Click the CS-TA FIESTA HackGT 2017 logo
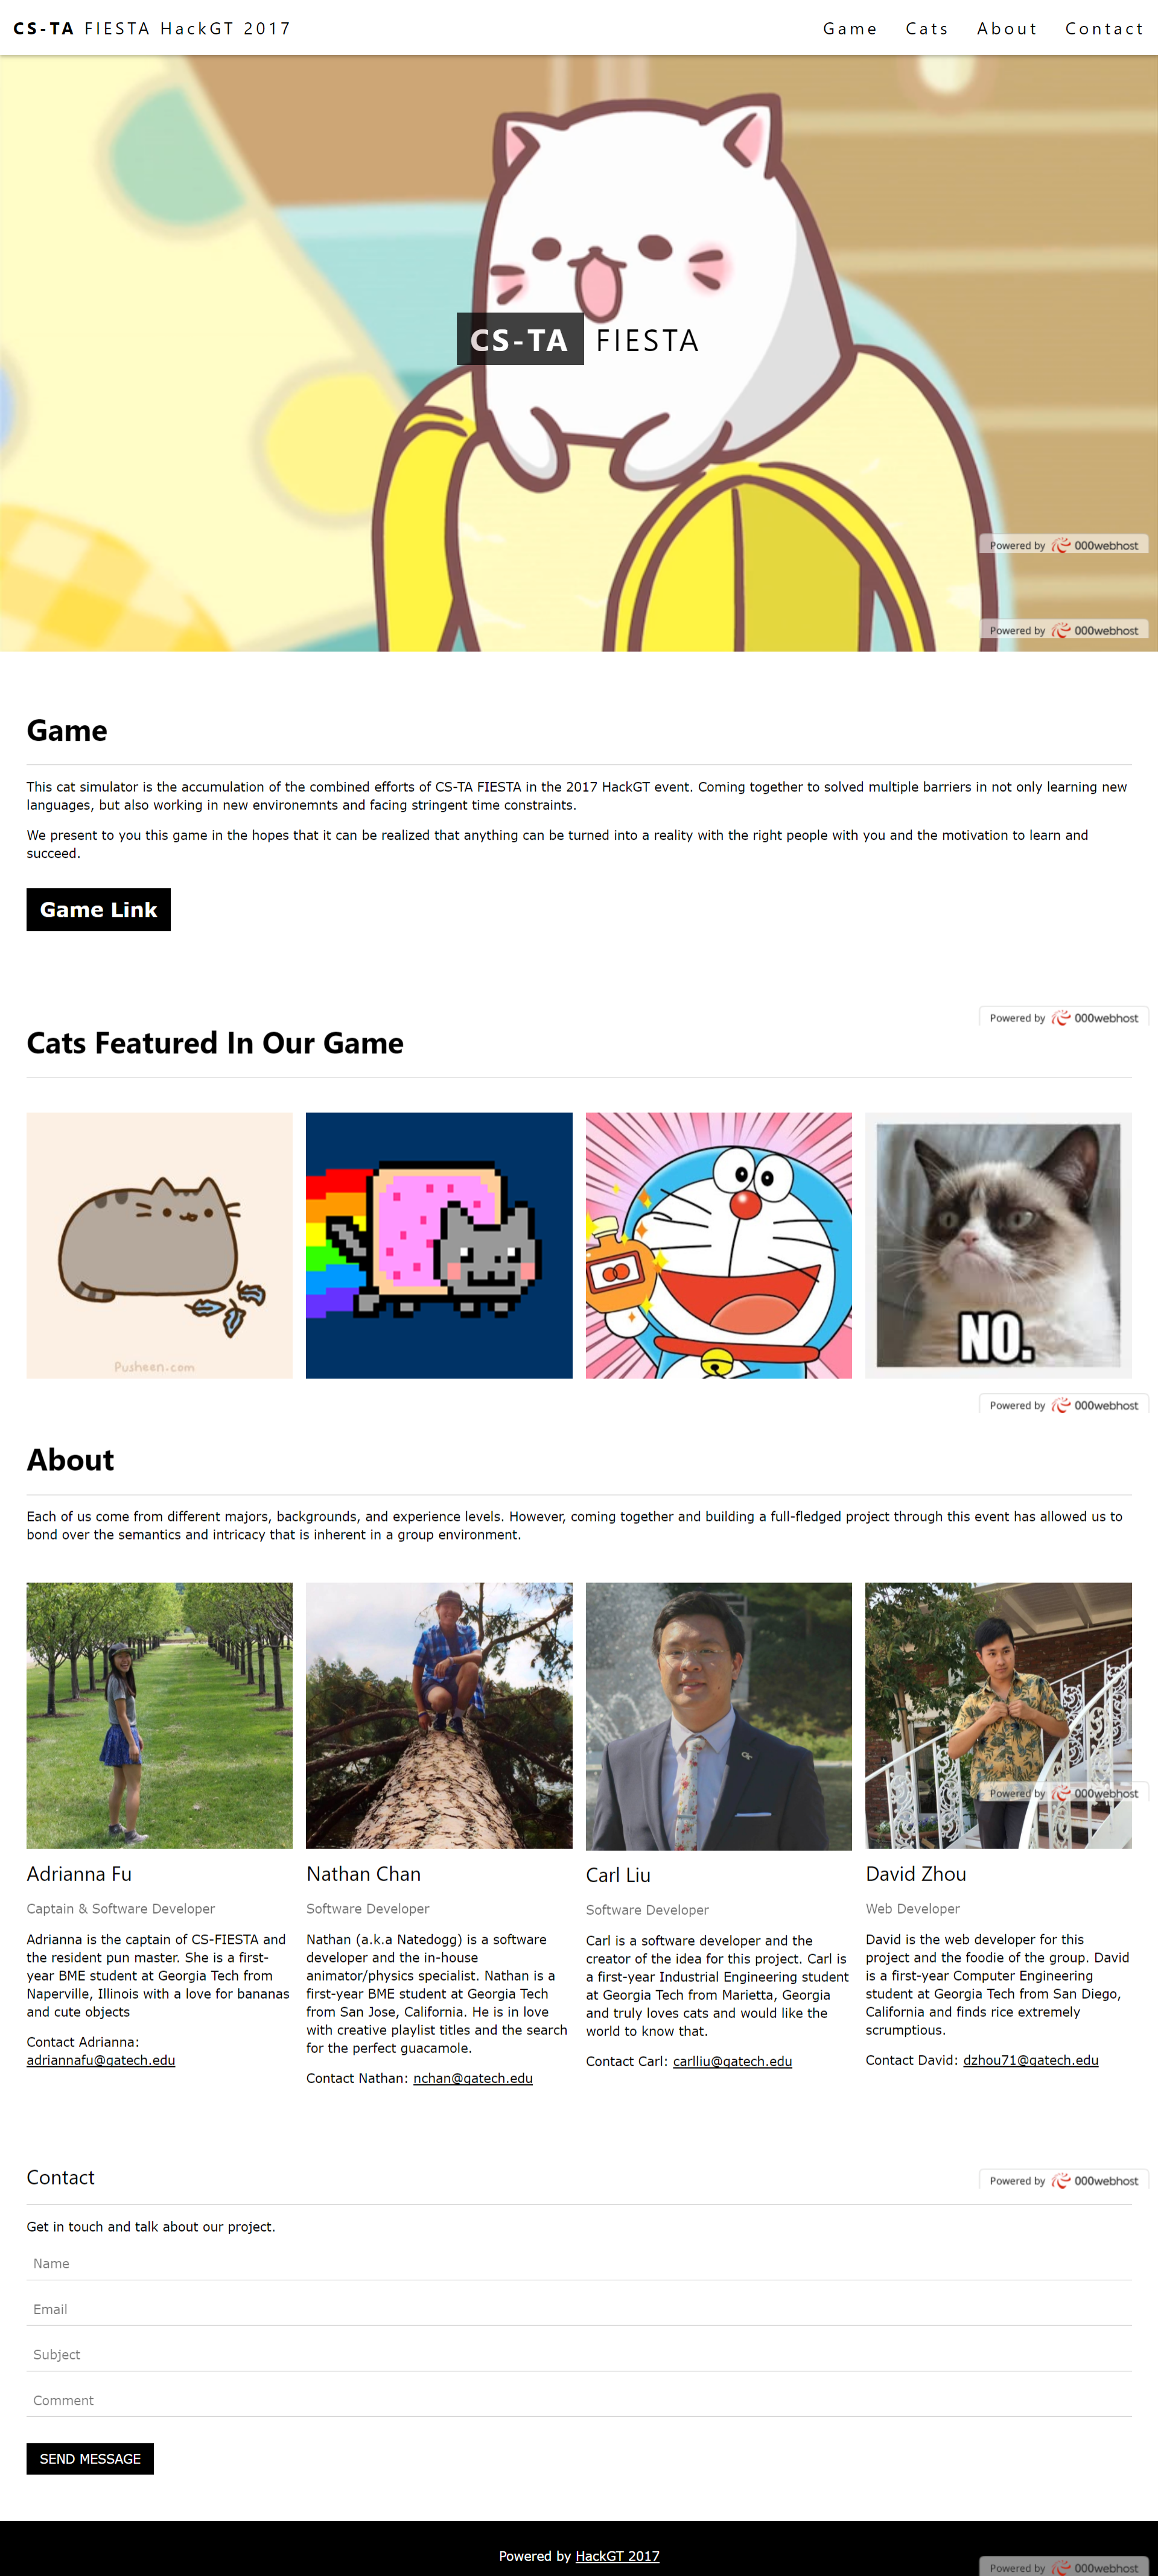The height and width of the screenshot is (2576, 1158). point(152,28)
